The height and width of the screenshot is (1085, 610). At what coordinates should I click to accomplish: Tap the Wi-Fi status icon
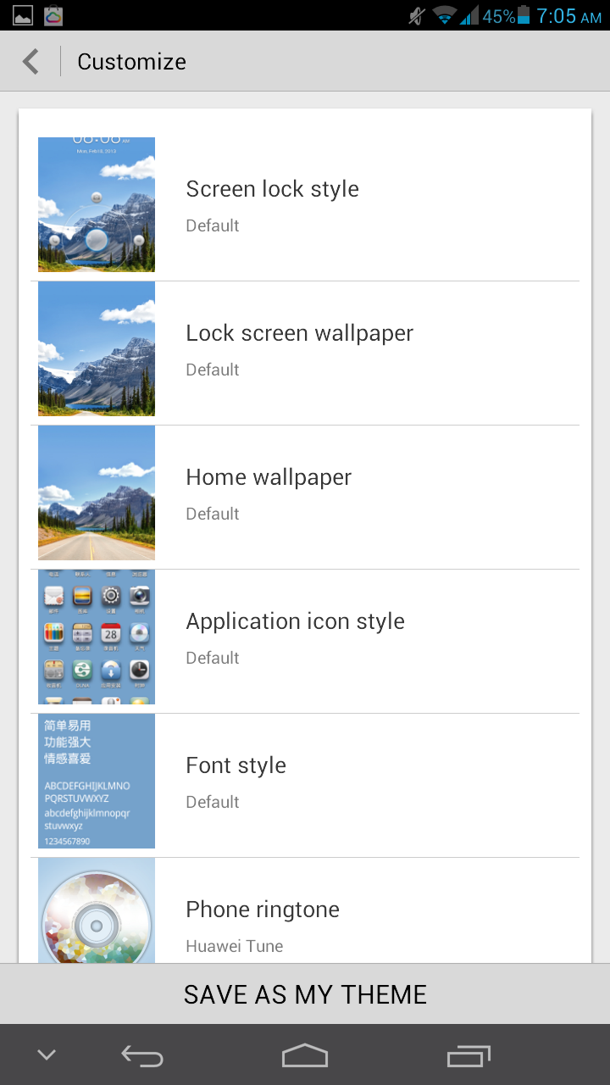click(x=444, y=15)
